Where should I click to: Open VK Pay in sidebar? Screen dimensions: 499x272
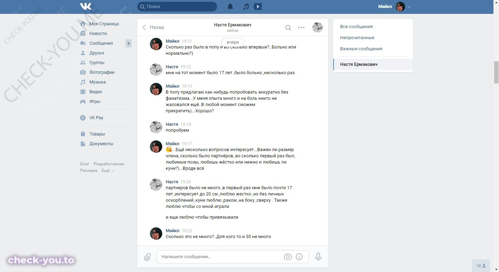[x=96, y=118]
